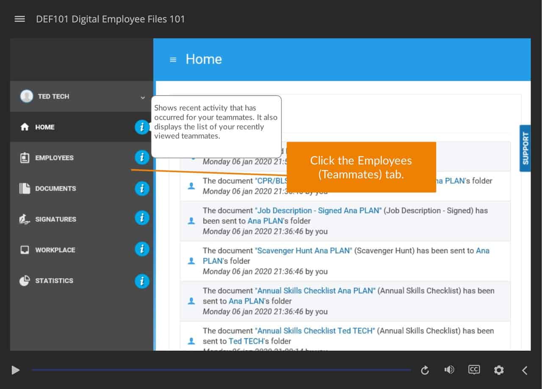Screen dimensions: 542x389
Task: Toggle closed captions on the player
Action: (x=474, y=370)
